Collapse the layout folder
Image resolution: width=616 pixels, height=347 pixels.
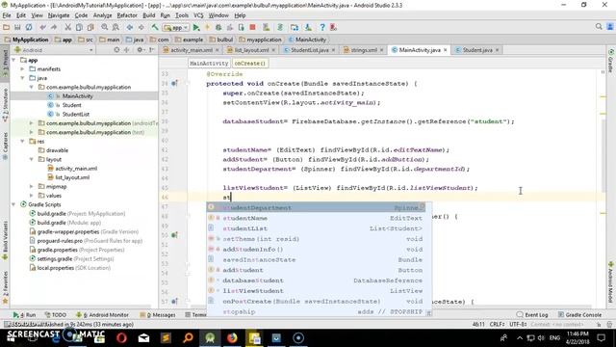32,159
